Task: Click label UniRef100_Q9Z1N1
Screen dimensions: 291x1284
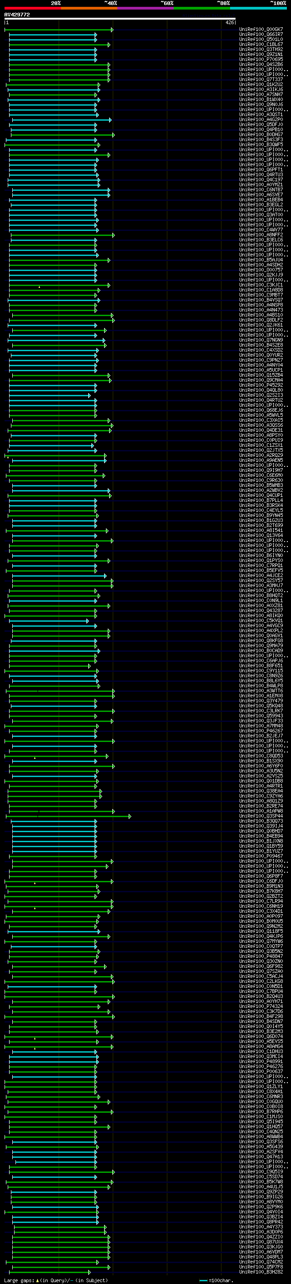Action: (261, 54)
